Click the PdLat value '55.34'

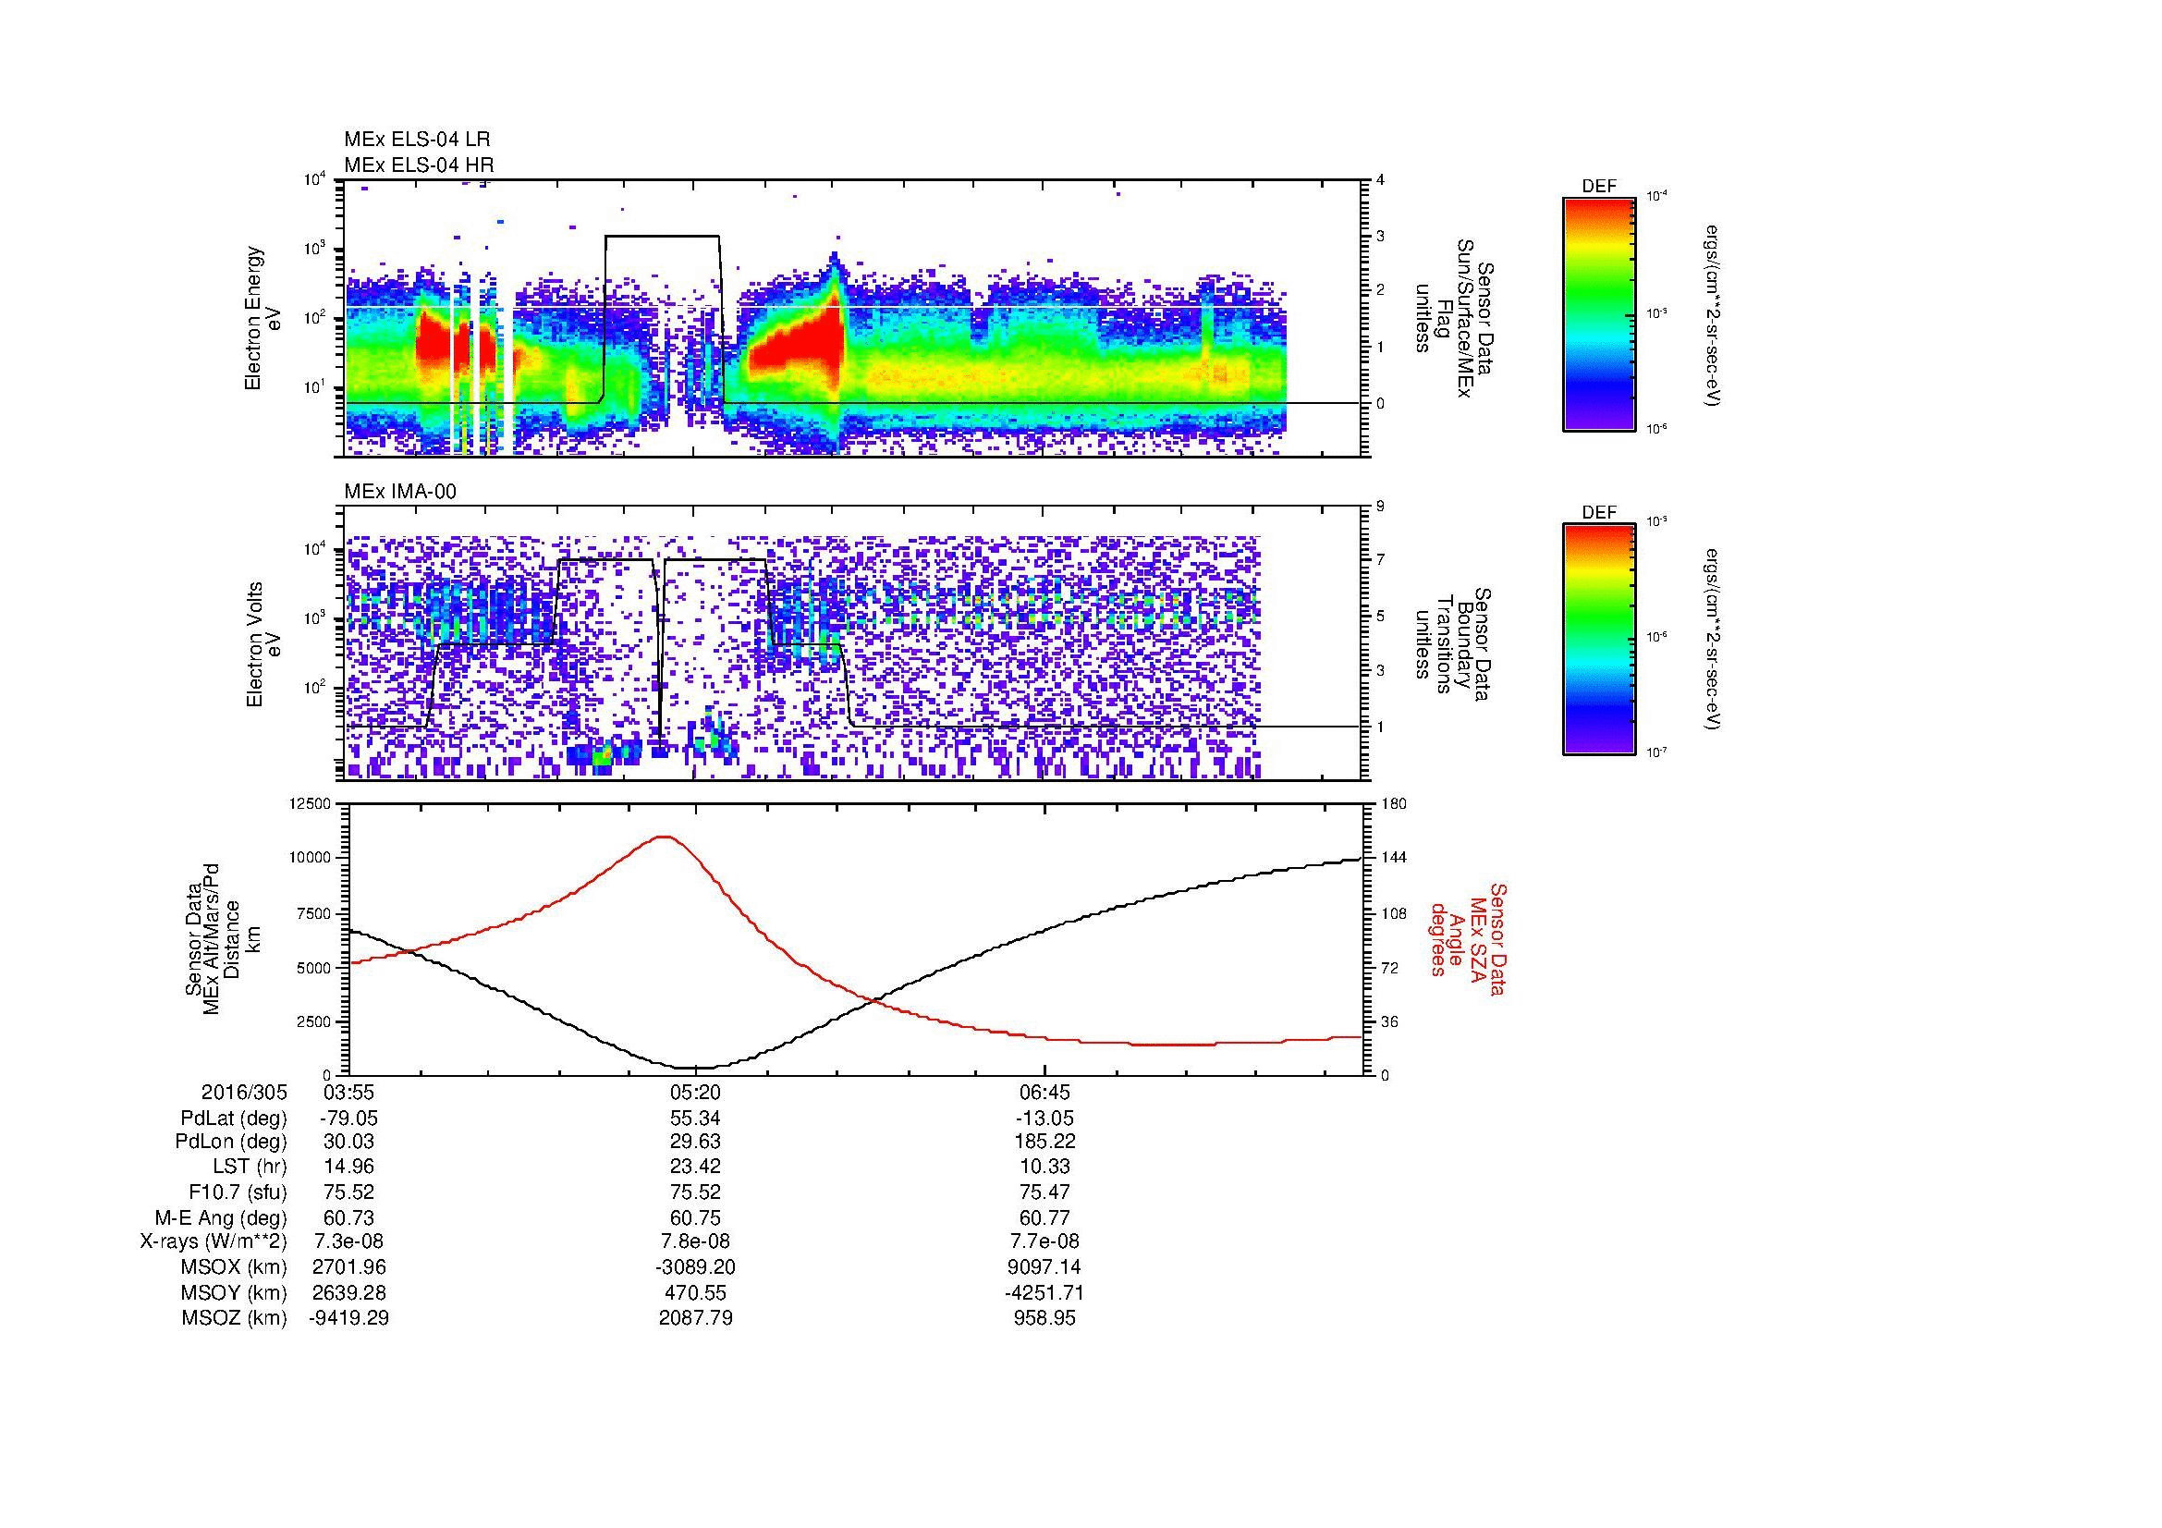pyautogui.click(x=695, y=1118)
